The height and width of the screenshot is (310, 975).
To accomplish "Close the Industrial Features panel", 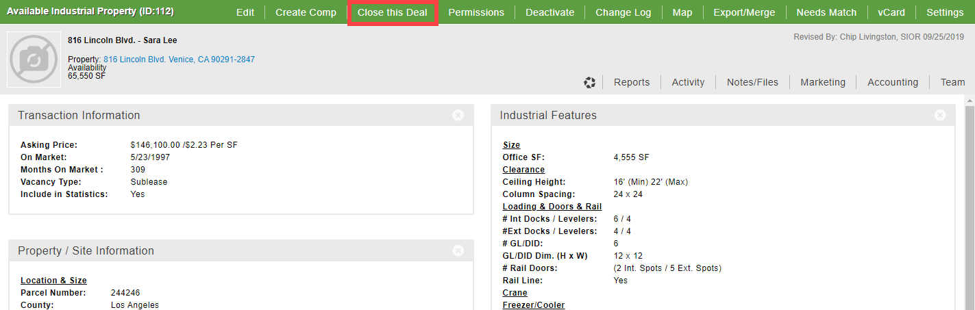I will [x=940, y=116].
